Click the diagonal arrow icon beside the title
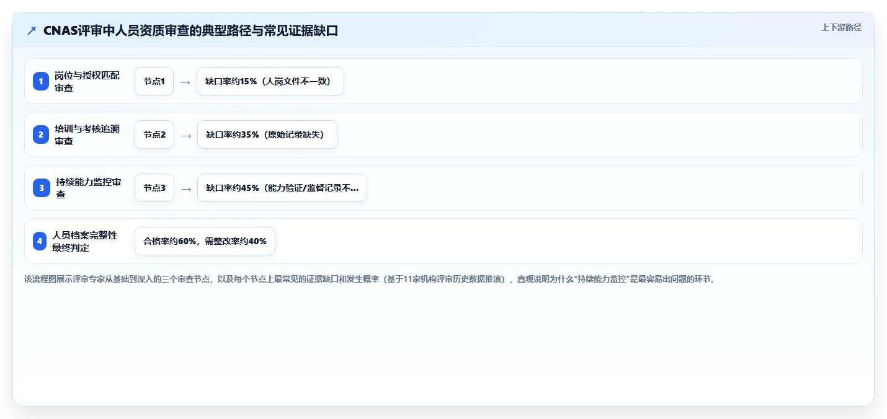This screenshot has height=419, width=887. click(x=32, y=31)
